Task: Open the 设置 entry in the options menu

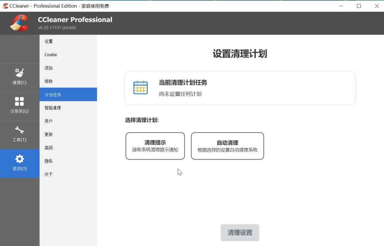Action: pyautogui.click(x=48, y=41)
